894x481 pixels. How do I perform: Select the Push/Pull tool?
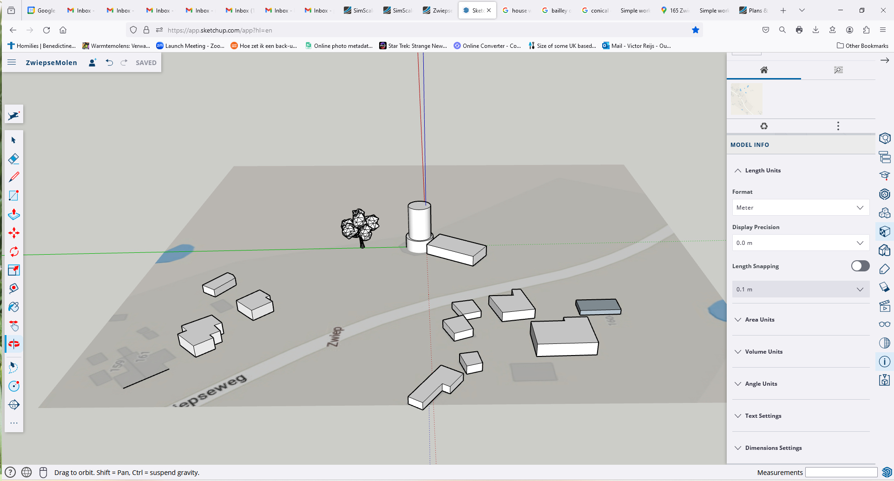pyautogui.click(x=13, y=214)
